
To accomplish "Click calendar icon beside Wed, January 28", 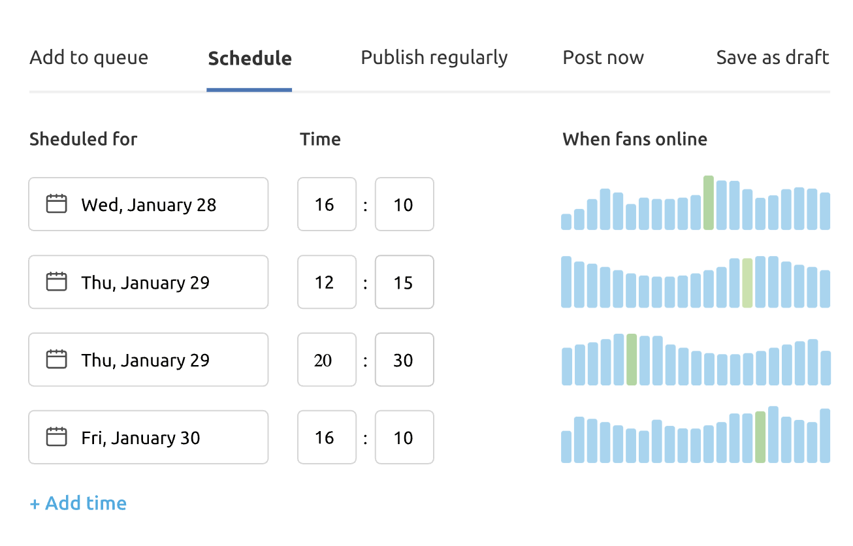I will (x=57, y=204).
